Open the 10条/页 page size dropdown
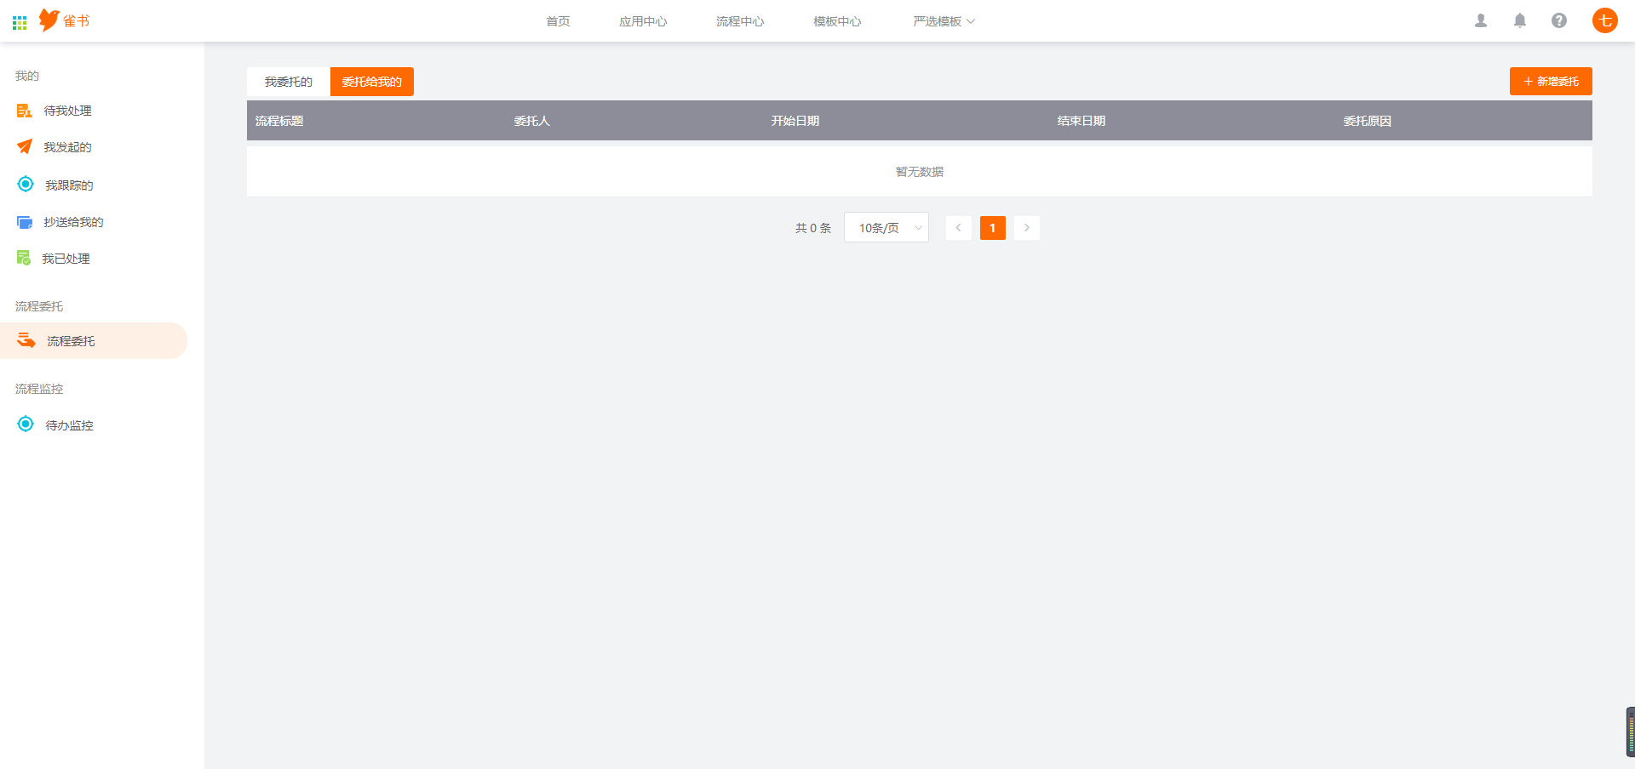Screen dimensions: 1635x769 tap(886, 227)
